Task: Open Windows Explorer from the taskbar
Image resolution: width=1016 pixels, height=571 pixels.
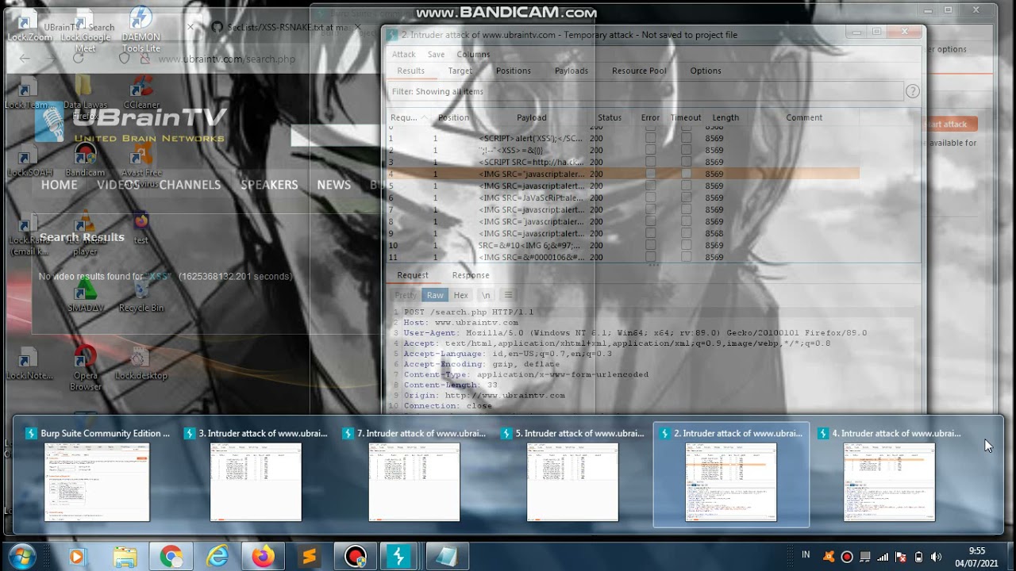Action: [125, 557]
